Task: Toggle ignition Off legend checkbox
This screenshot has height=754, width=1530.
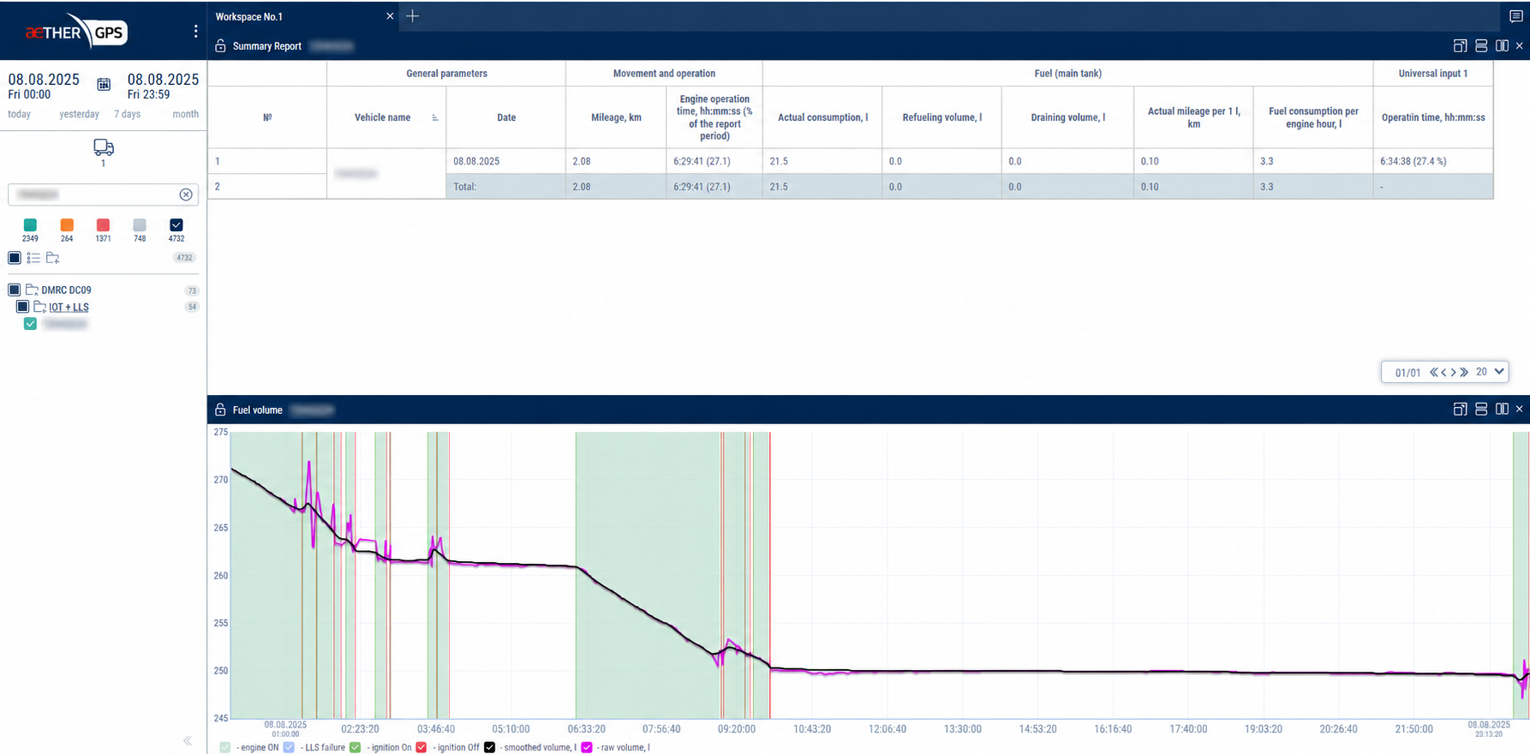Action: click(x=421, y=747)
